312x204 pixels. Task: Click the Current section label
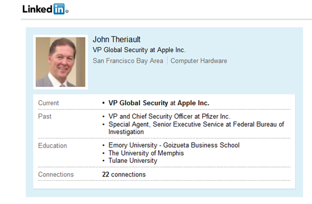pyautogui.click(x=48, y=103)
